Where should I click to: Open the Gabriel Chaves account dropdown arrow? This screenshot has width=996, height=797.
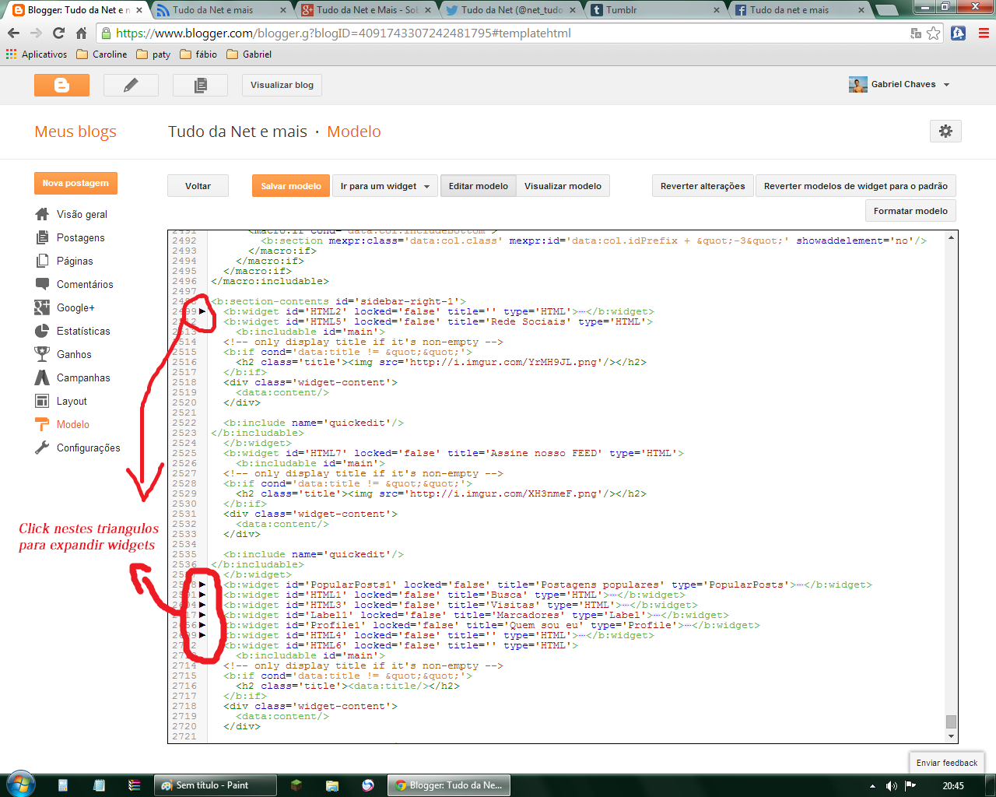(946, 85)
